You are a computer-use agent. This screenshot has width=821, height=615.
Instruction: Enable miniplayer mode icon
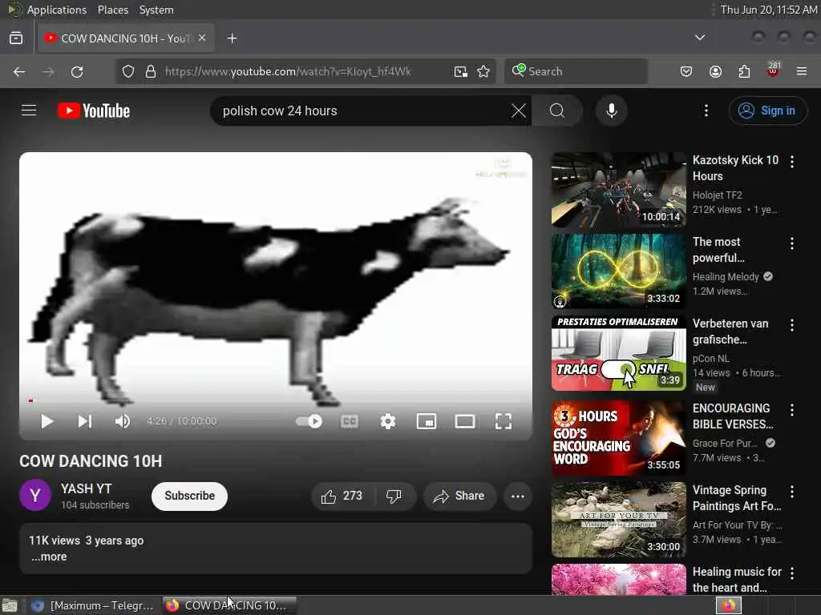pos(427,421)
